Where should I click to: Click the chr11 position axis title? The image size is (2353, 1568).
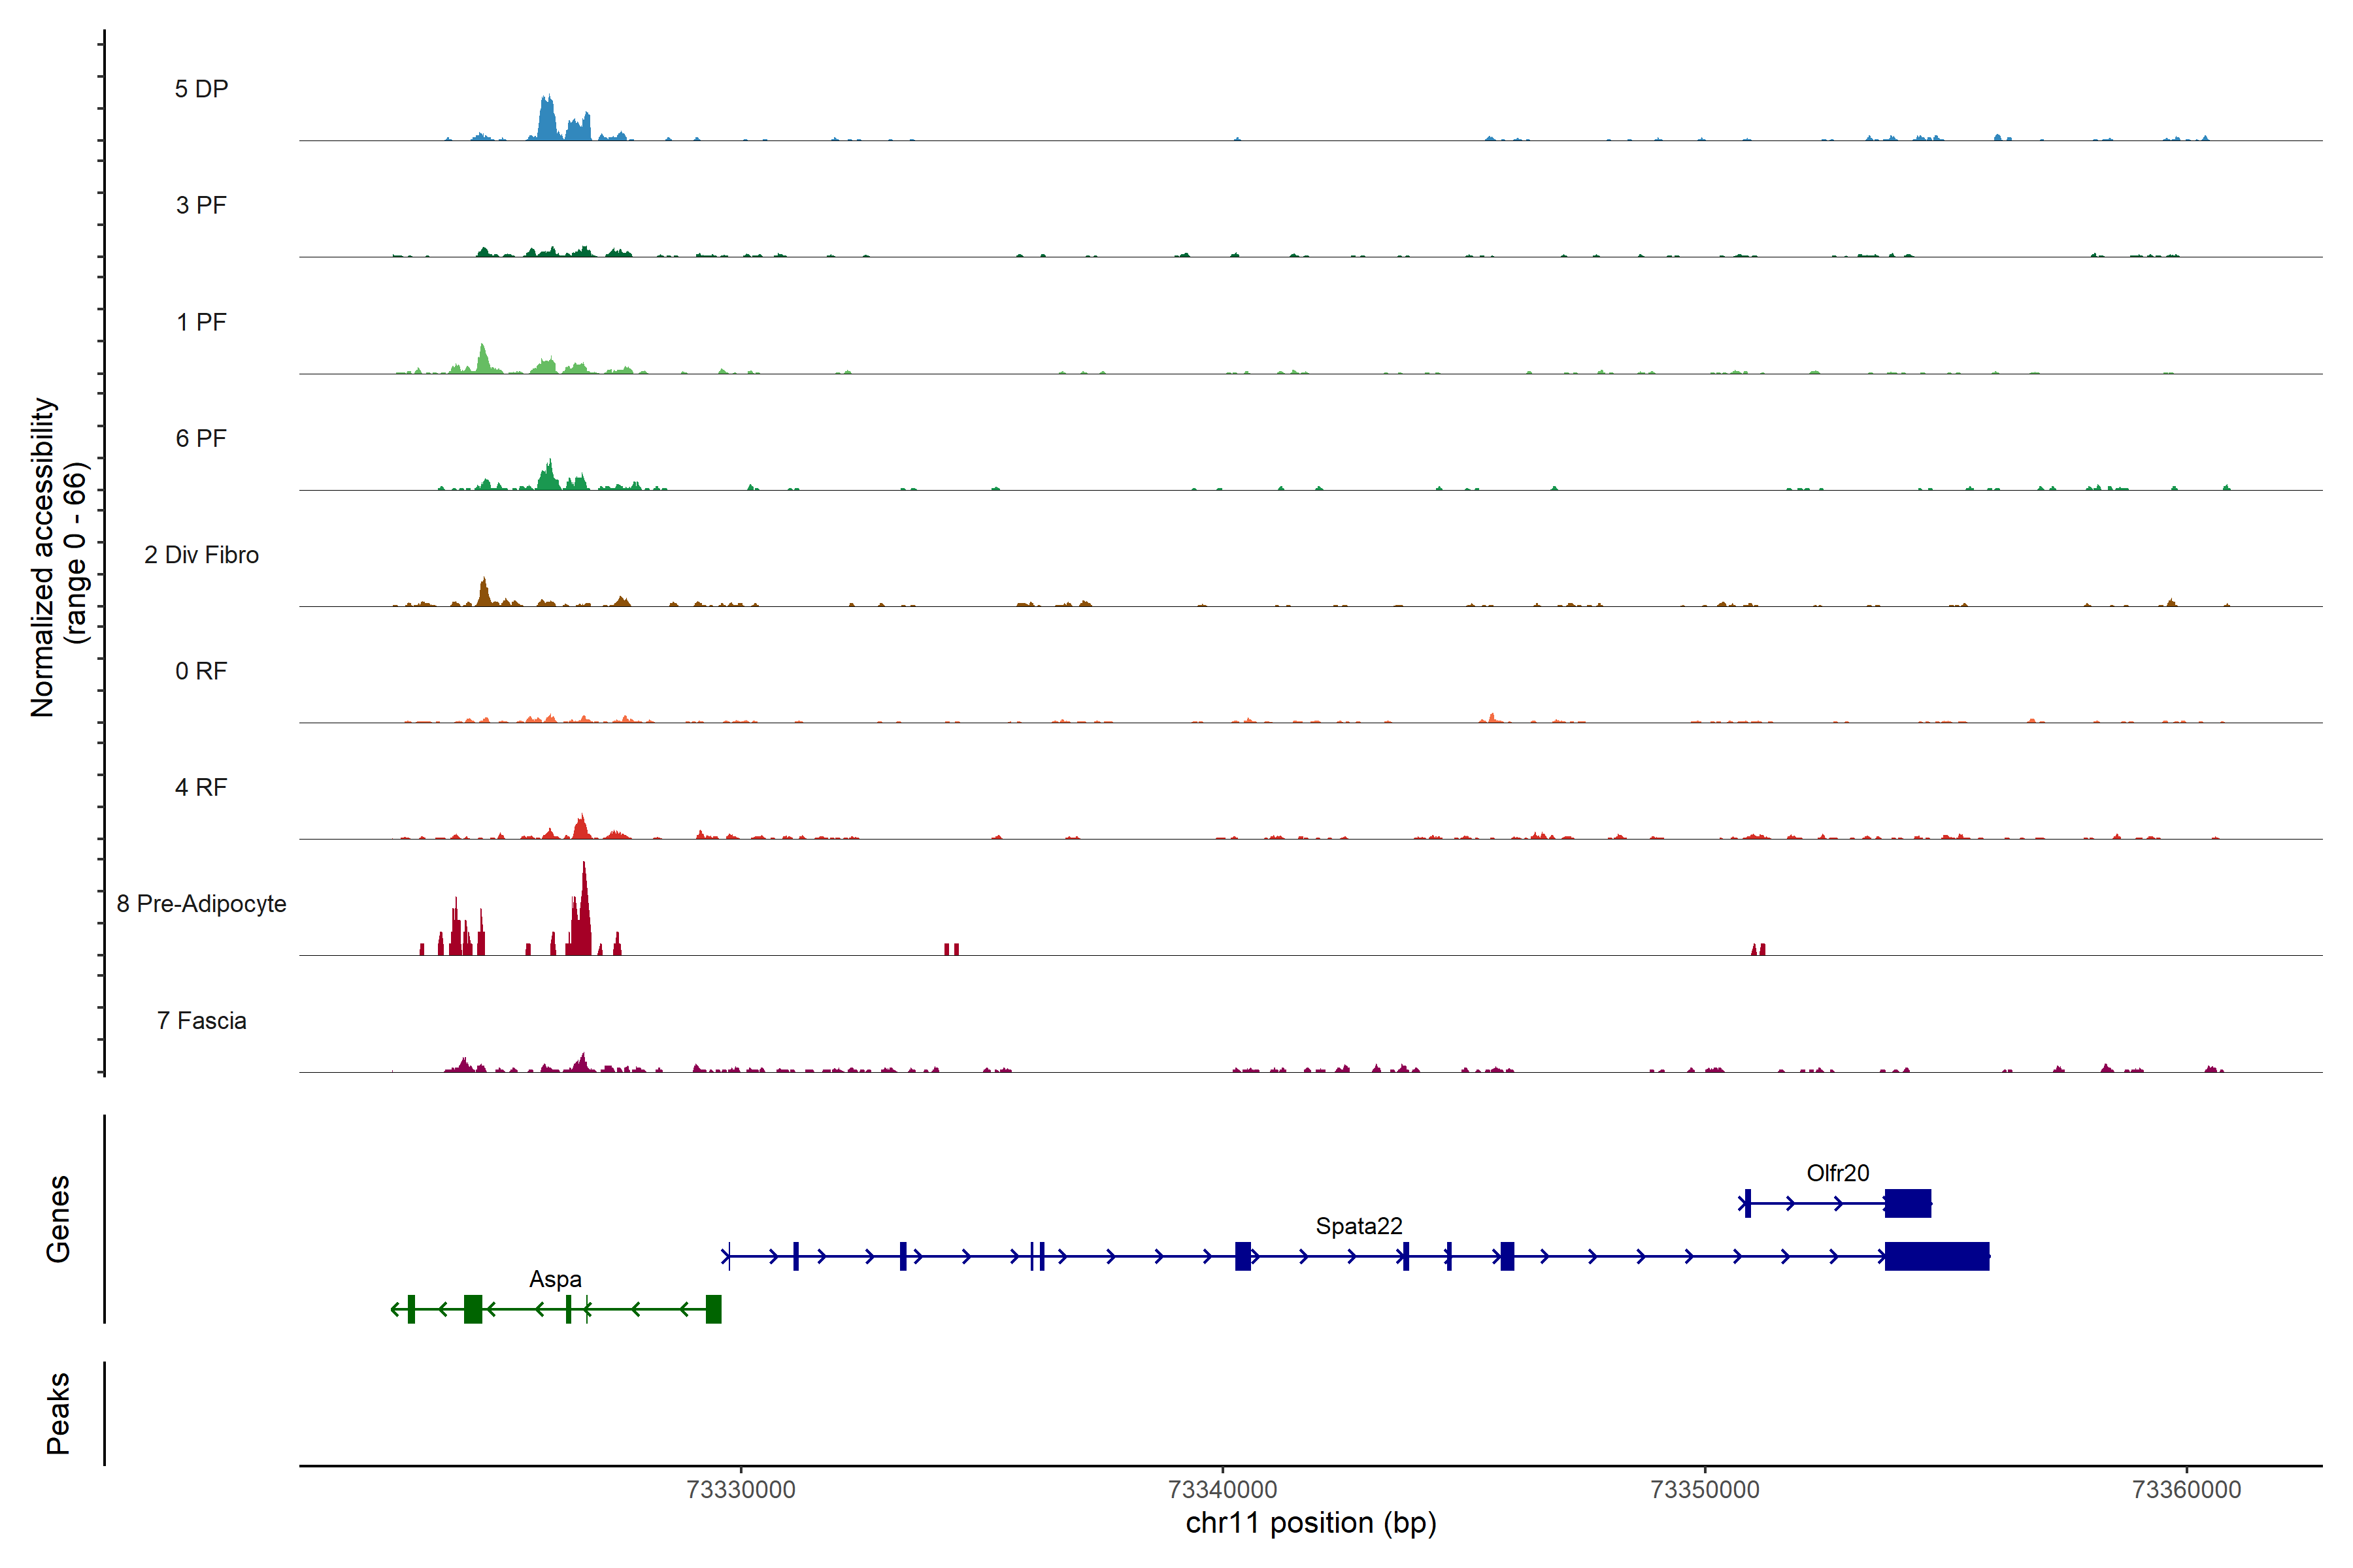[x=1310, y=1523]
